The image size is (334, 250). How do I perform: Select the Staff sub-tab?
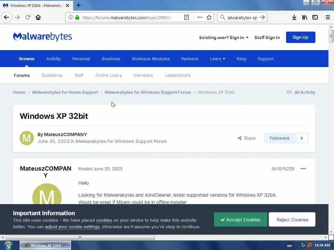tap(79, 76)
